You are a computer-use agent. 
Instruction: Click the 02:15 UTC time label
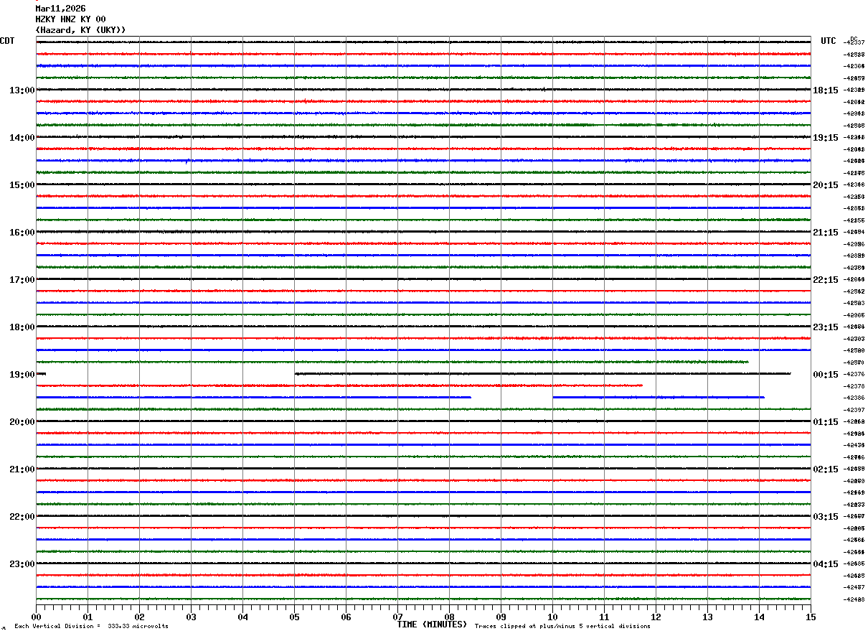(x=826, y=469)
